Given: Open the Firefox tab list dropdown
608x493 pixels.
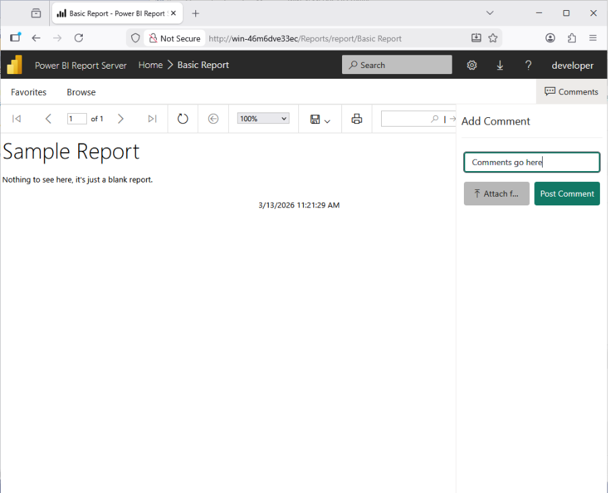Looking at the screenshot, I should click(x=490, y=13).
